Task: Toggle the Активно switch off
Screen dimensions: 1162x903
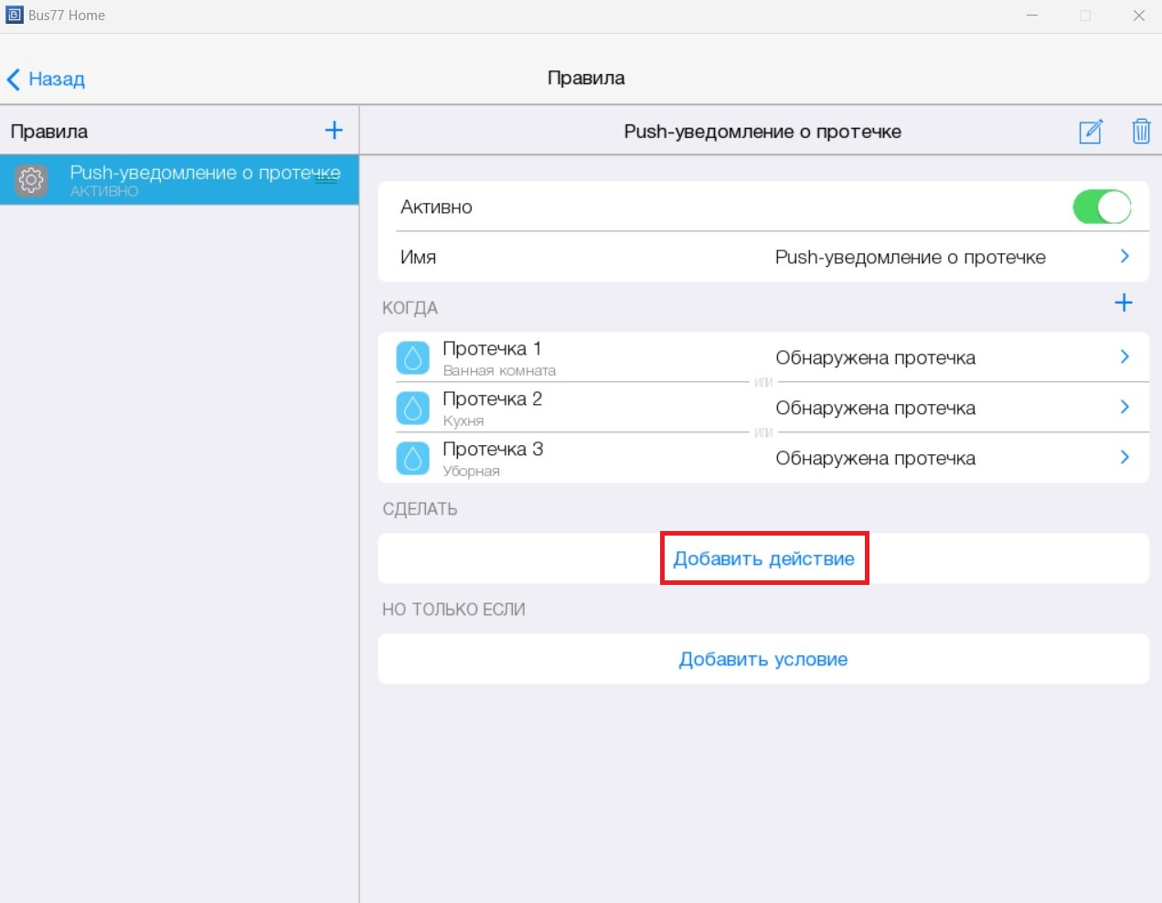Action: coord(1101,207)
